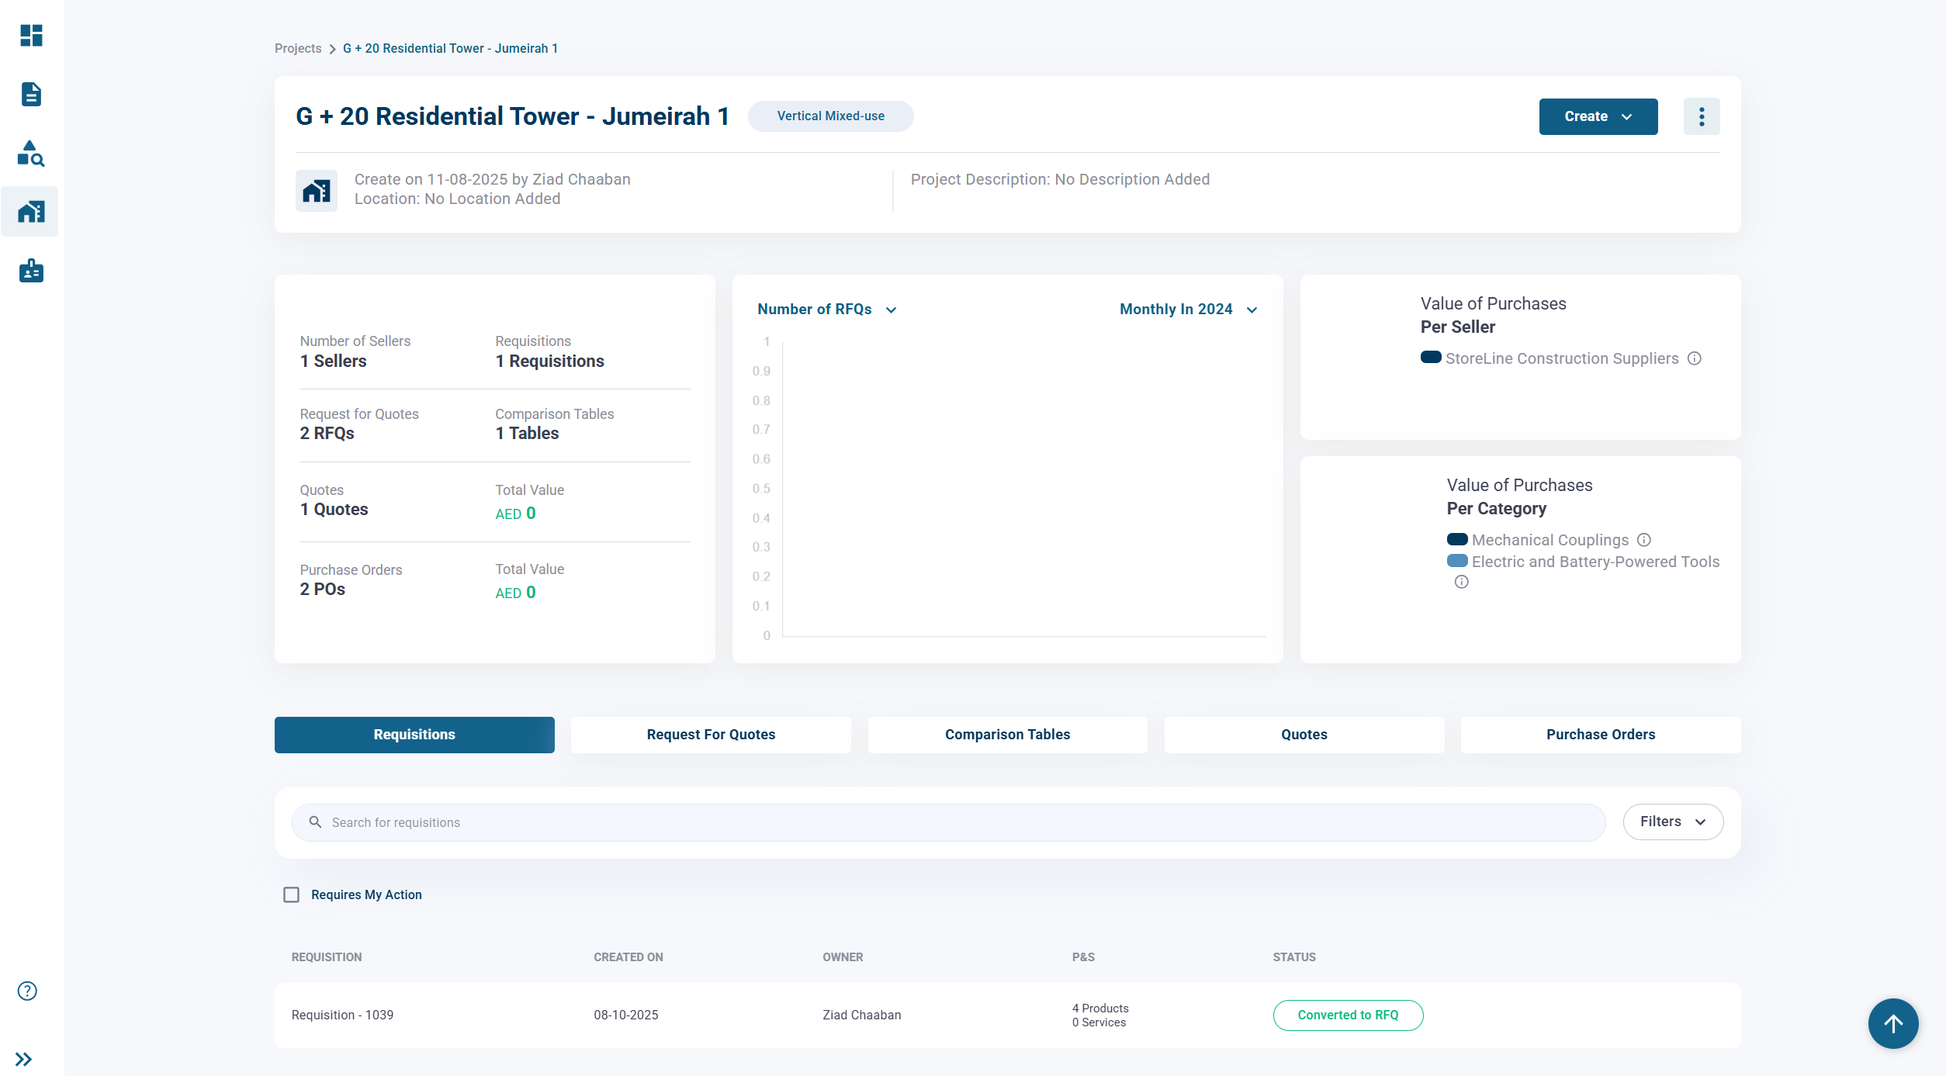Viewport: 1946px width, 1076px height.
Task: Switch to the Purchase Orders tab
Action: (1600, 734)
